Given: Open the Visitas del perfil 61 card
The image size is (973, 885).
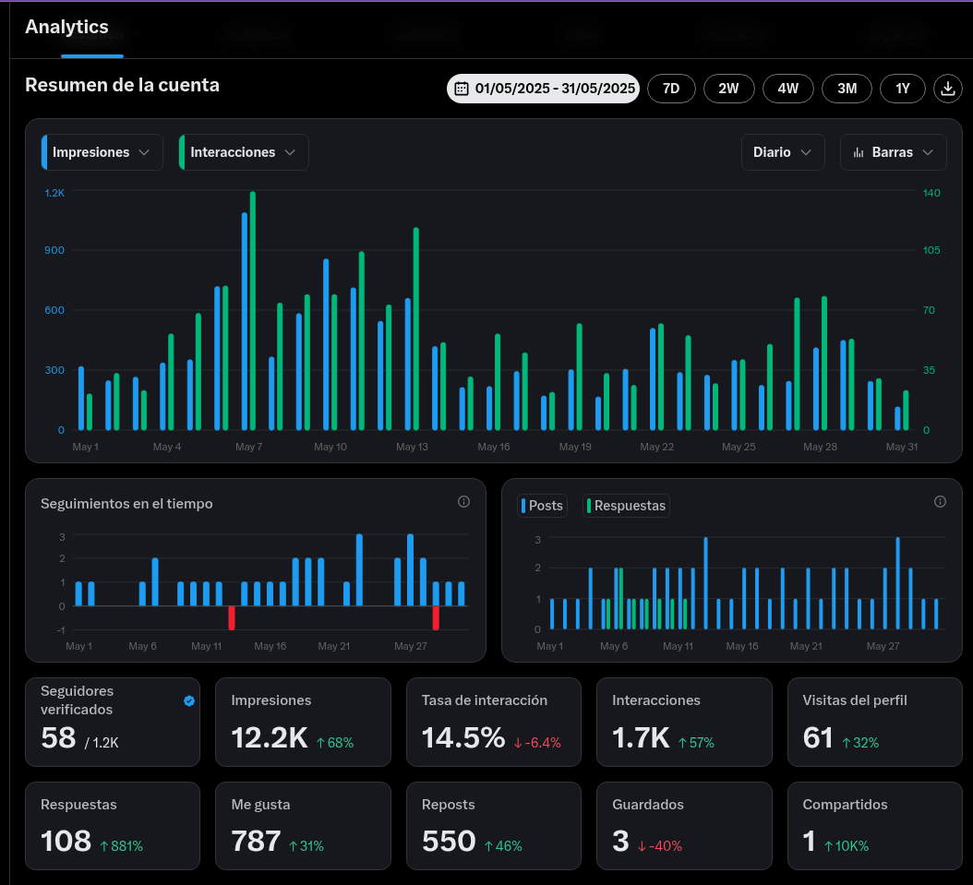Looking at the screenshot, I should point(875,722).
